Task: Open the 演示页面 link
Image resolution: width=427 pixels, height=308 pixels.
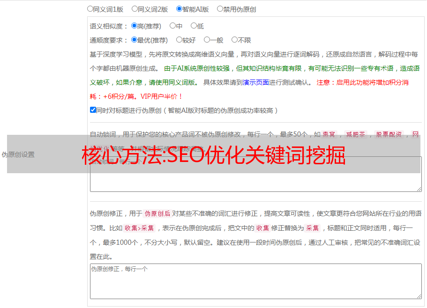Action: click(256, 82)
